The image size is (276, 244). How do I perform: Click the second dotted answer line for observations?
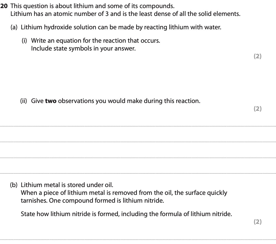point(138,142)
